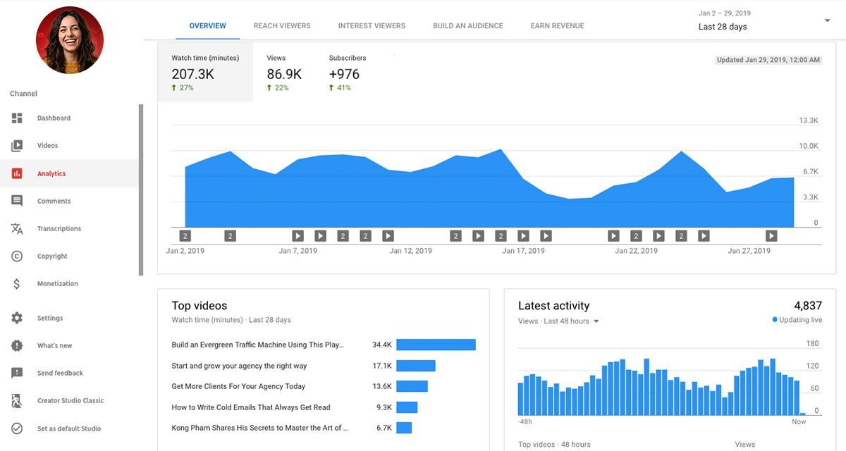846x451 pixels.
Task: Open the Settings gear icon
Action: click(17, 319)
